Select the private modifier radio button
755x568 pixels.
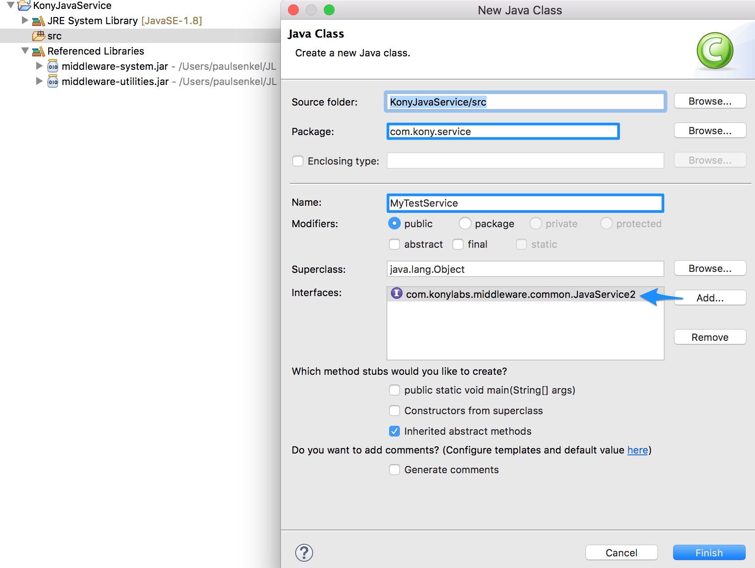[x=535, y=224]
